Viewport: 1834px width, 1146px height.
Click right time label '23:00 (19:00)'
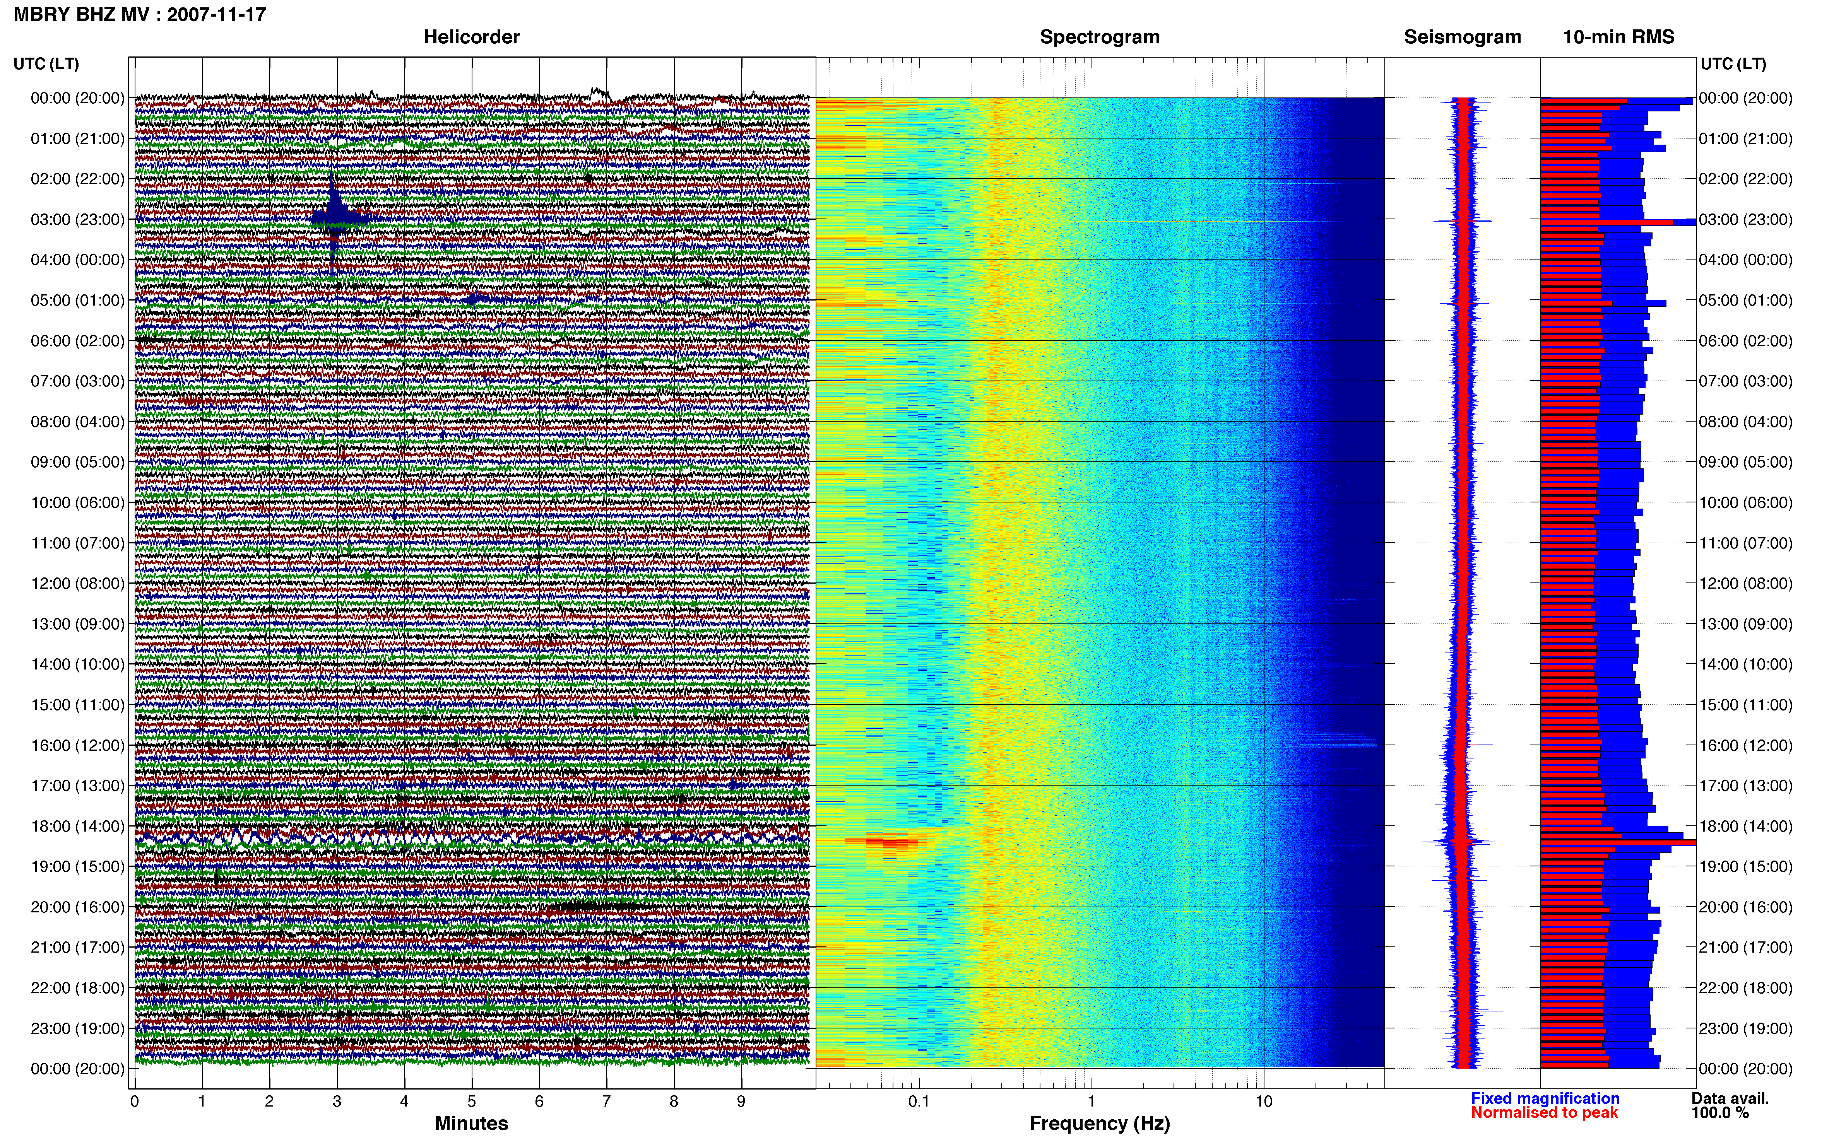1746,1028
